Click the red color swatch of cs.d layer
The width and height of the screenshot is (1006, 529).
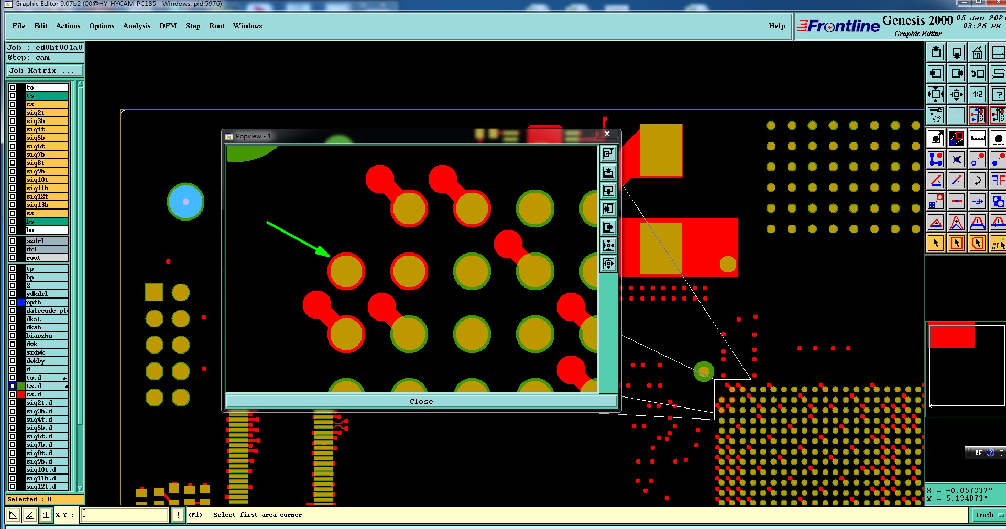coord(21,394)
